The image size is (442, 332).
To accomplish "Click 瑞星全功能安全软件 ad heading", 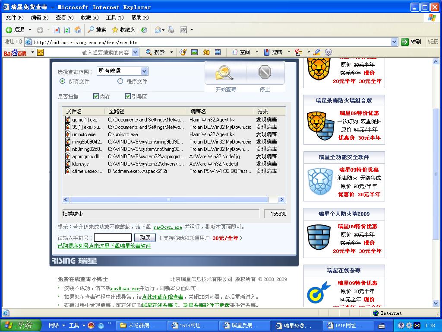I will [x=344, y=157].
